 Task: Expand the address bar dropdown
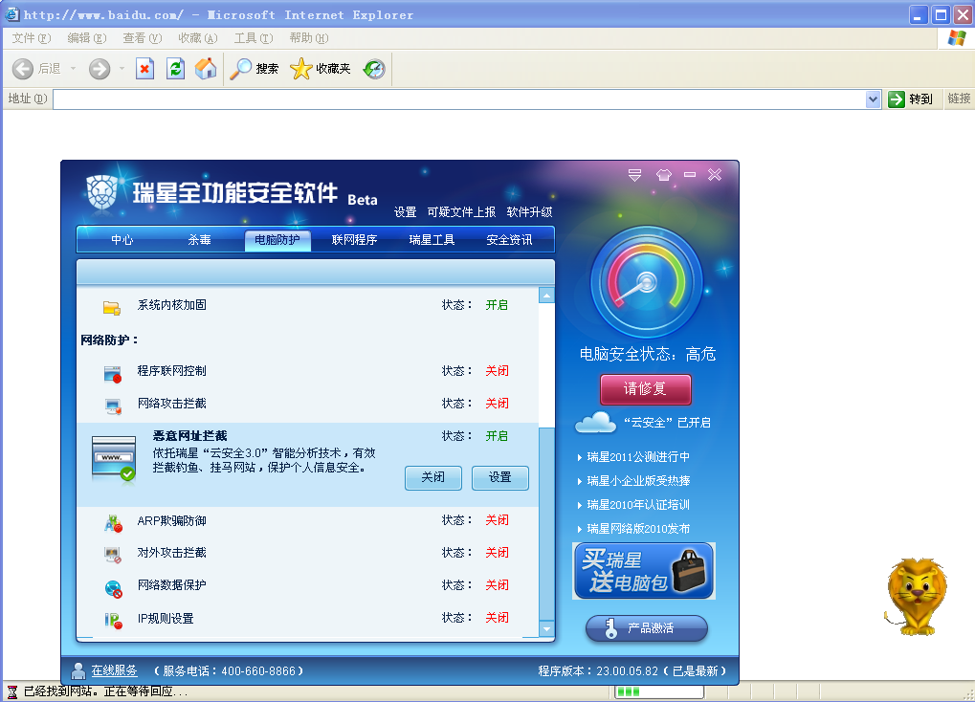tap(873, 99)
